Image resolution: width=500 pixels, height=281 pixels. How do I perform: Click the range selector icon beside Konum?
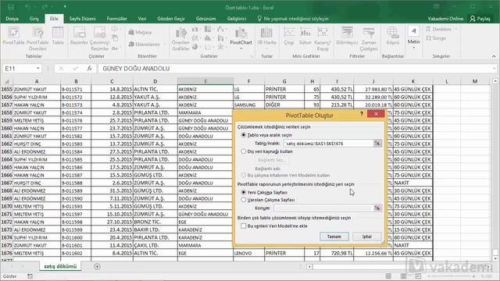point(377,208)
